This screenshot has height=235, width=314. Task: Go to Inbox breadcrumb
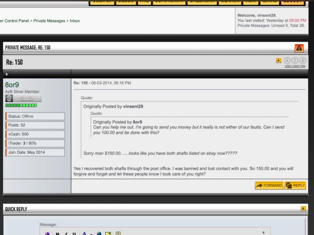point(75,21)
